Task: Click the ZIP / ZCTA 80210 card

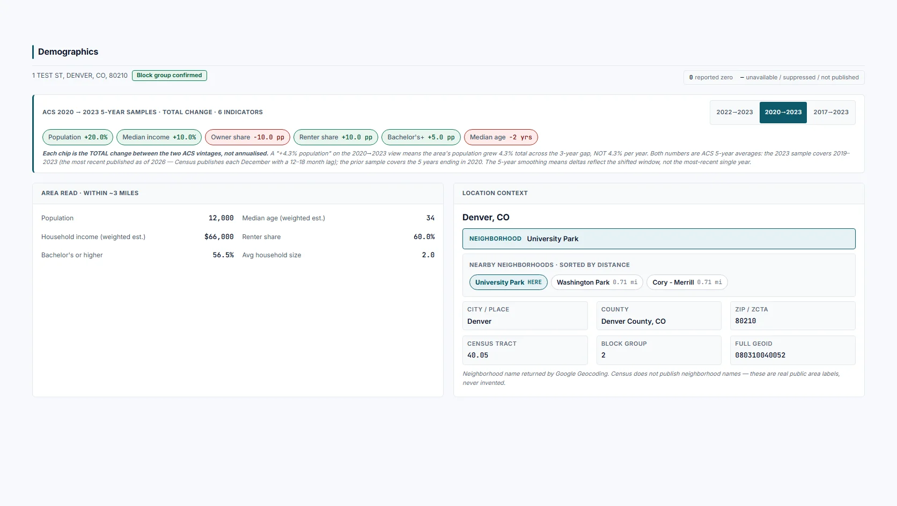Action: tap(793, 316)
